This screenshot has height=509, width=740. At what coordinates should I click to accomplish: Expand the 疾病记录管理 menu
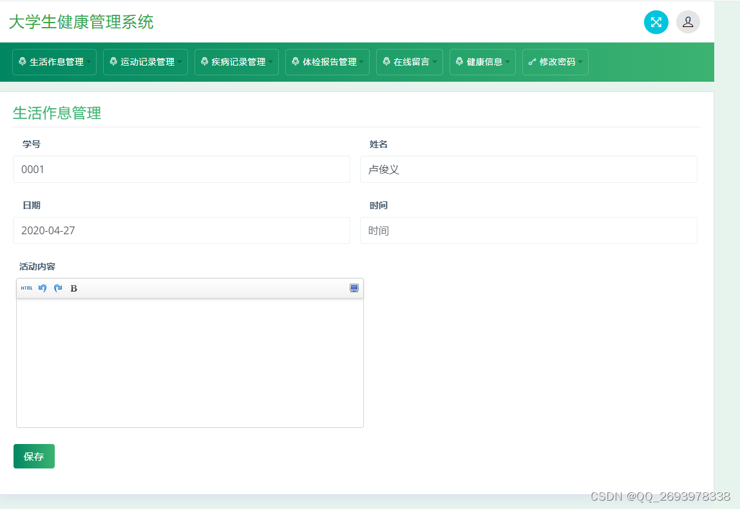tap(236, 62)
